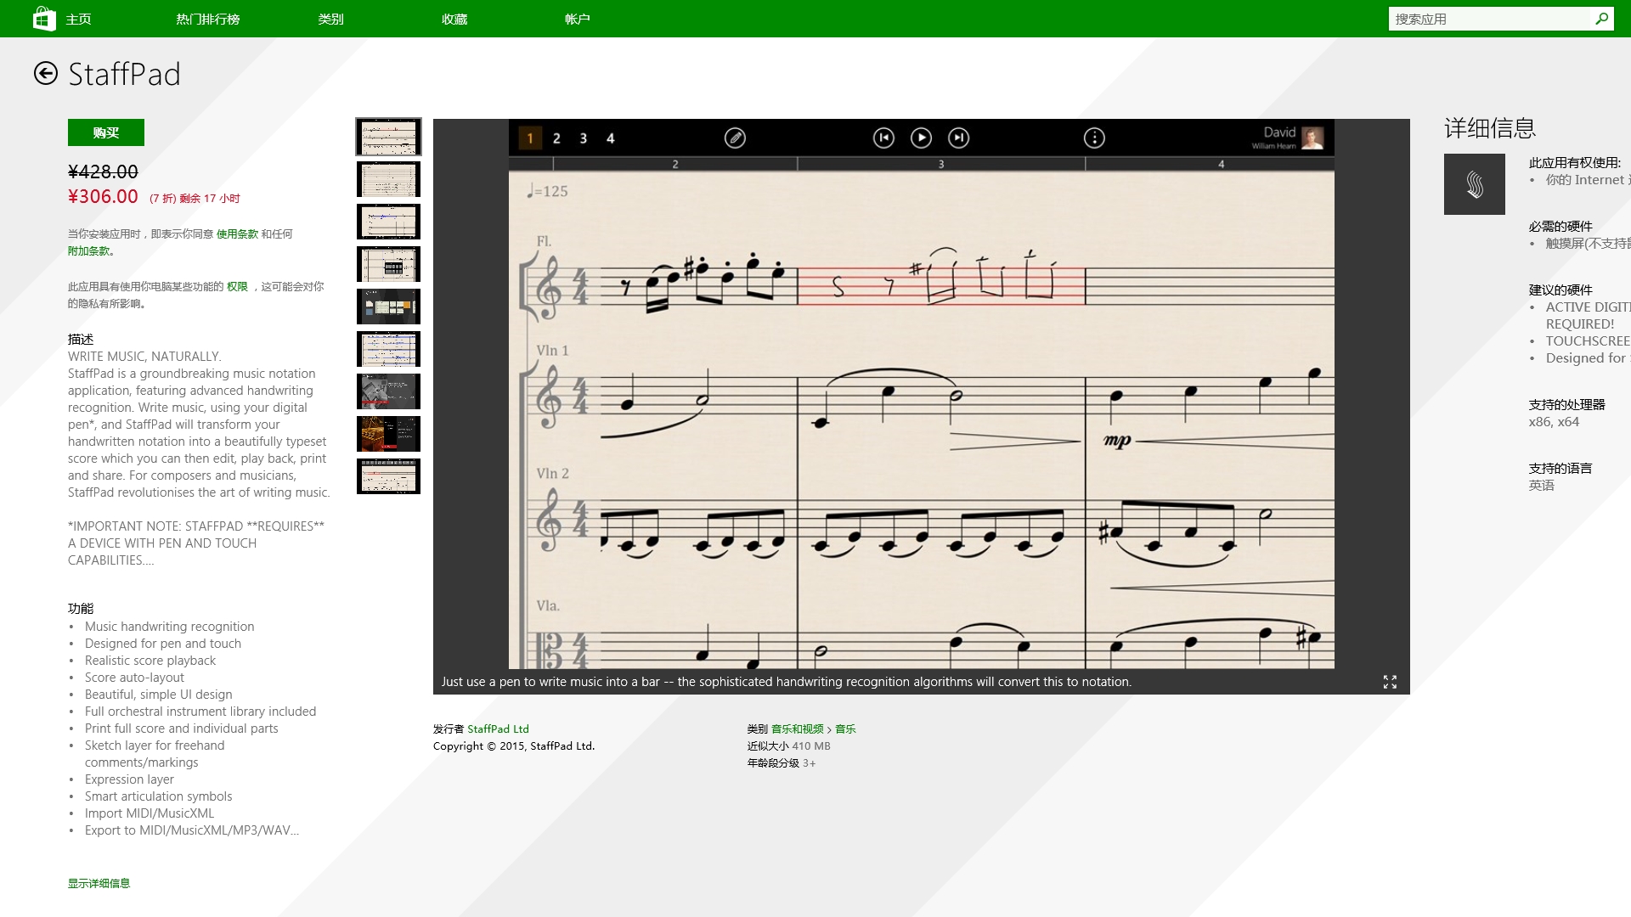Click page tab 1 in screenshot
This screenshot has height=917, width=1631.
point(530,138)
